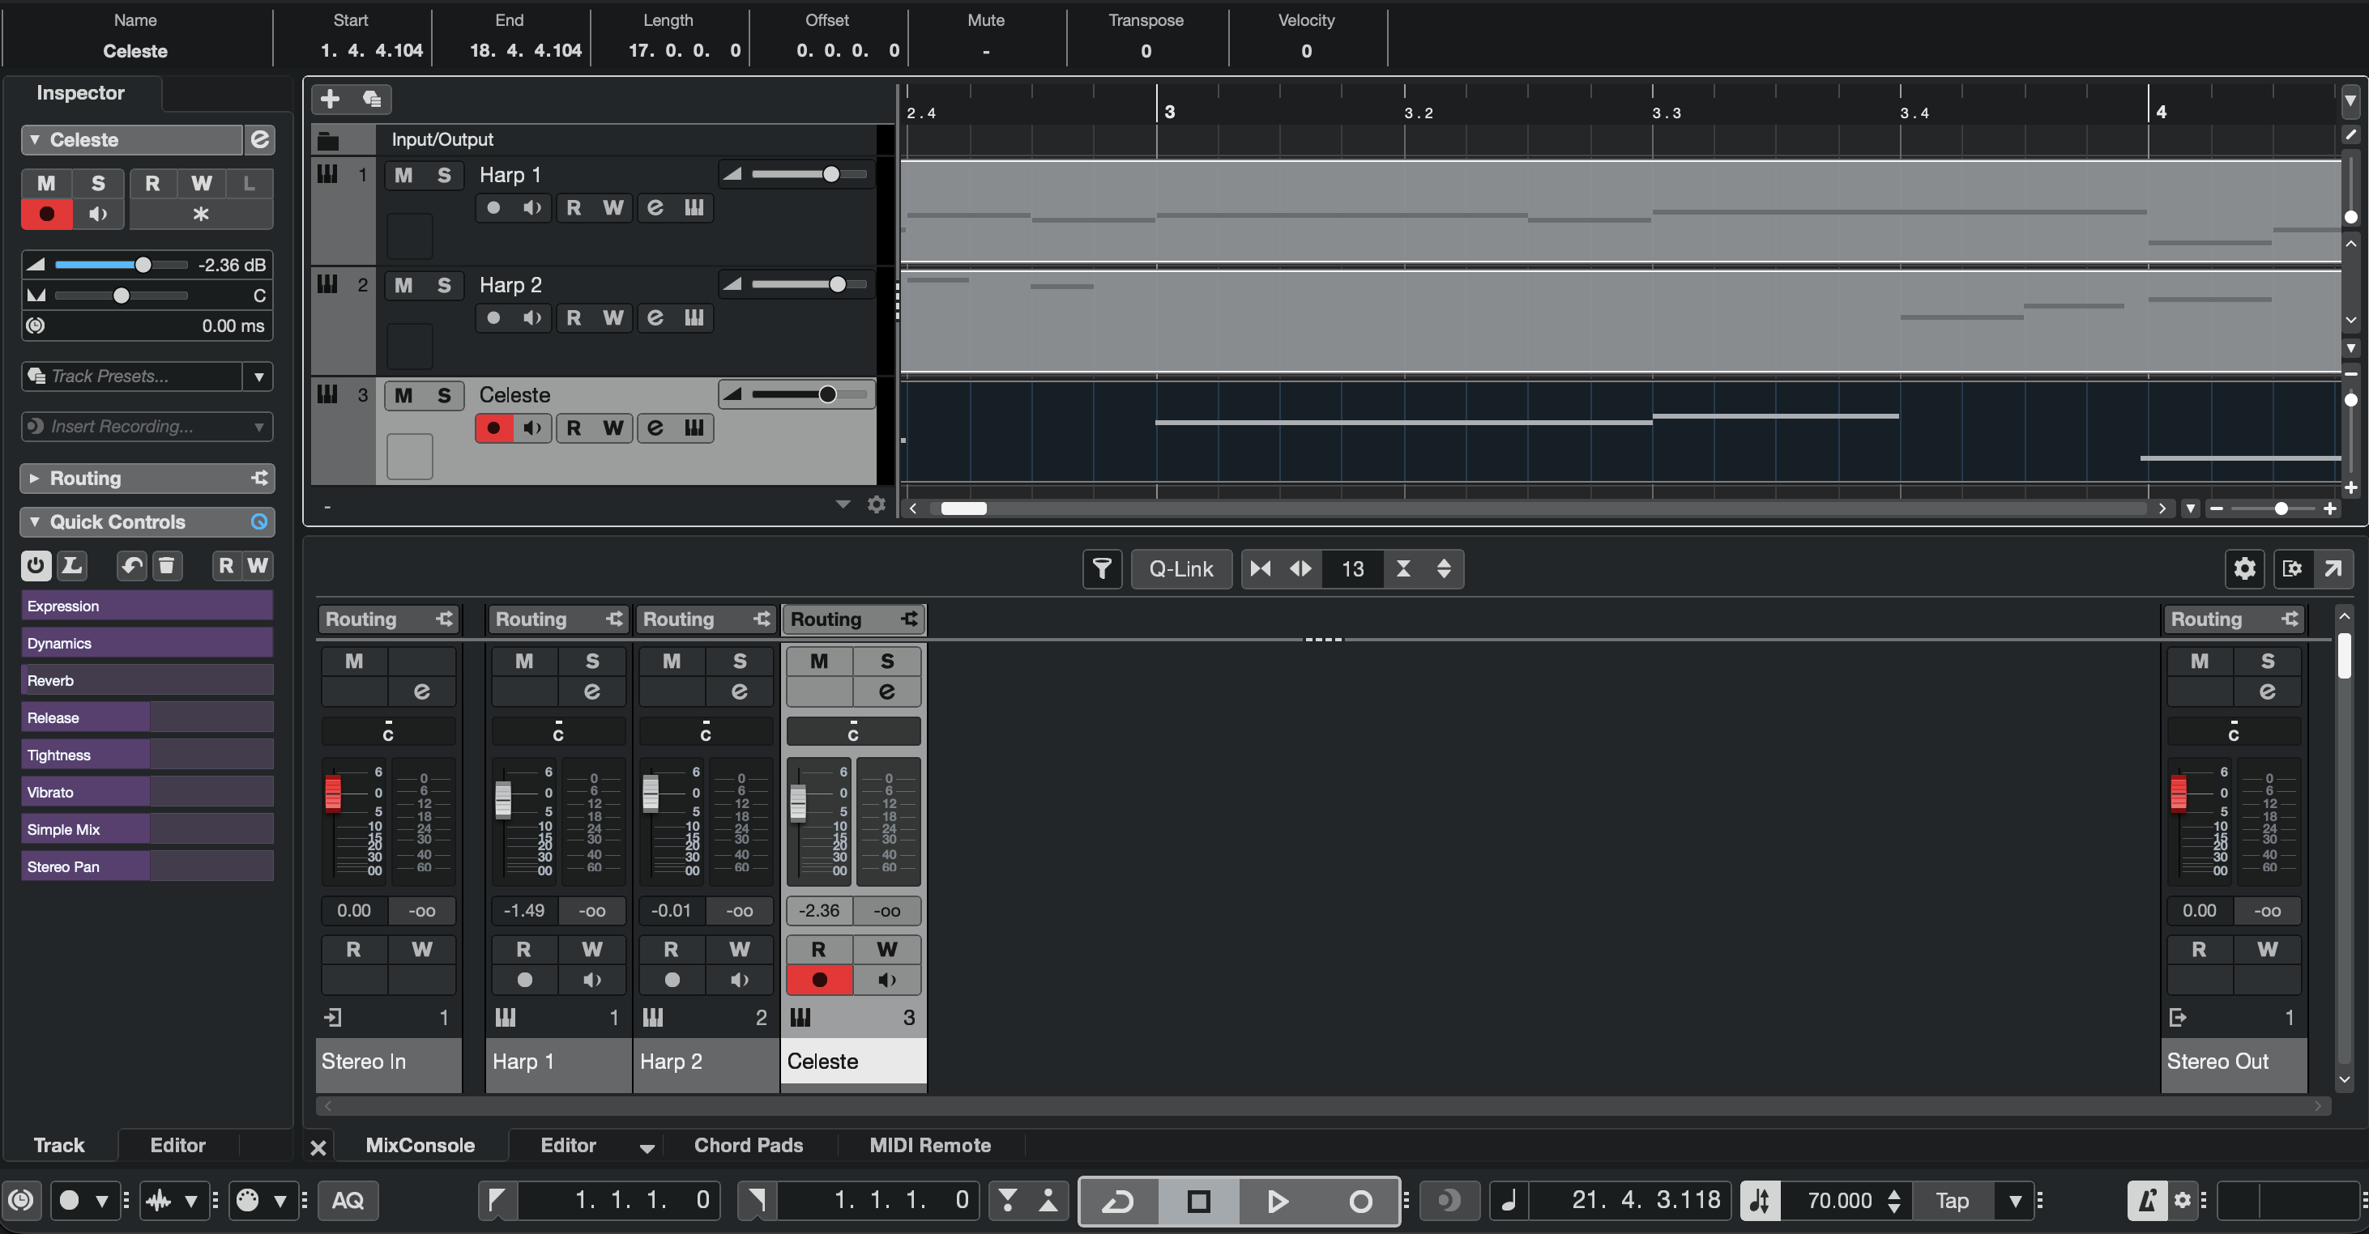Screen dimensions: 2369x1234
Task: Open Edit Channel Settings for Celeste in Inspector
Action: (260, 139)
